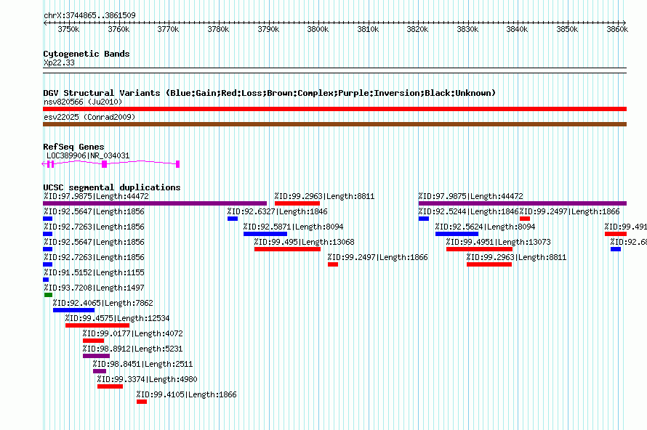The image size is (647, 430).
Task: Choose the 3820k ruler label
Action: [x=417, y=29]
